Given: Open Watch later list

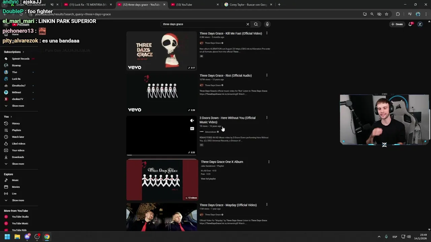Looking at the screenshot, I should pos(19,137).
